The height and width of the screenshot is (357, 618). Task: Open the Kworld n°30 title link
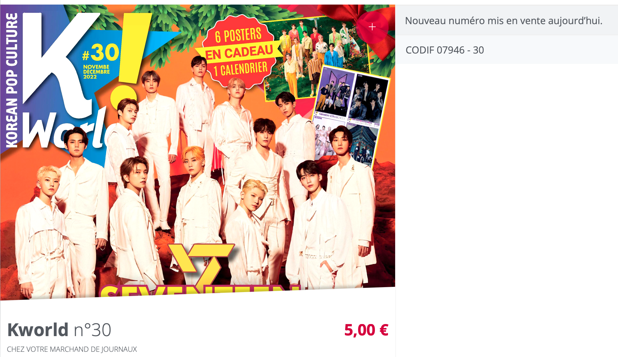(59, 330)
